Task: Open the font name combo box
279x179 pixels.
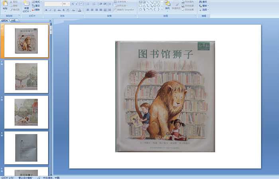Action: (x=53, y=4)
